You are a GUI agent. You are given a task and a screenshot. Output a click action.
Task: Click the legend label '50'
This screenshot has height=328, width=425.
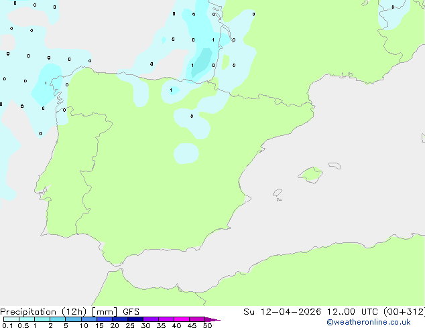(207, 325)
